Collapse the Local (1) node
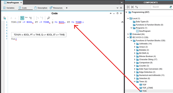The width and height of the screenshot is (173, 93). (x=128, y=18)
